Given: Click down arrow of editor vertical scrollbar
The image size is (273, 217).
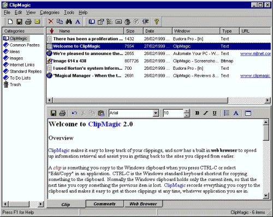Looking at the screenshot, I should [x=266, y=196].
